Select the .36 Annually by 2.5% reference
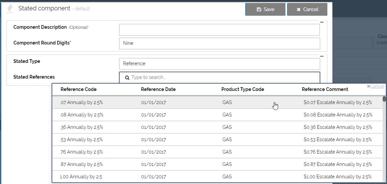Image resolution: width=387 pixels, height=184 pixels. click(x=81, y=127)
